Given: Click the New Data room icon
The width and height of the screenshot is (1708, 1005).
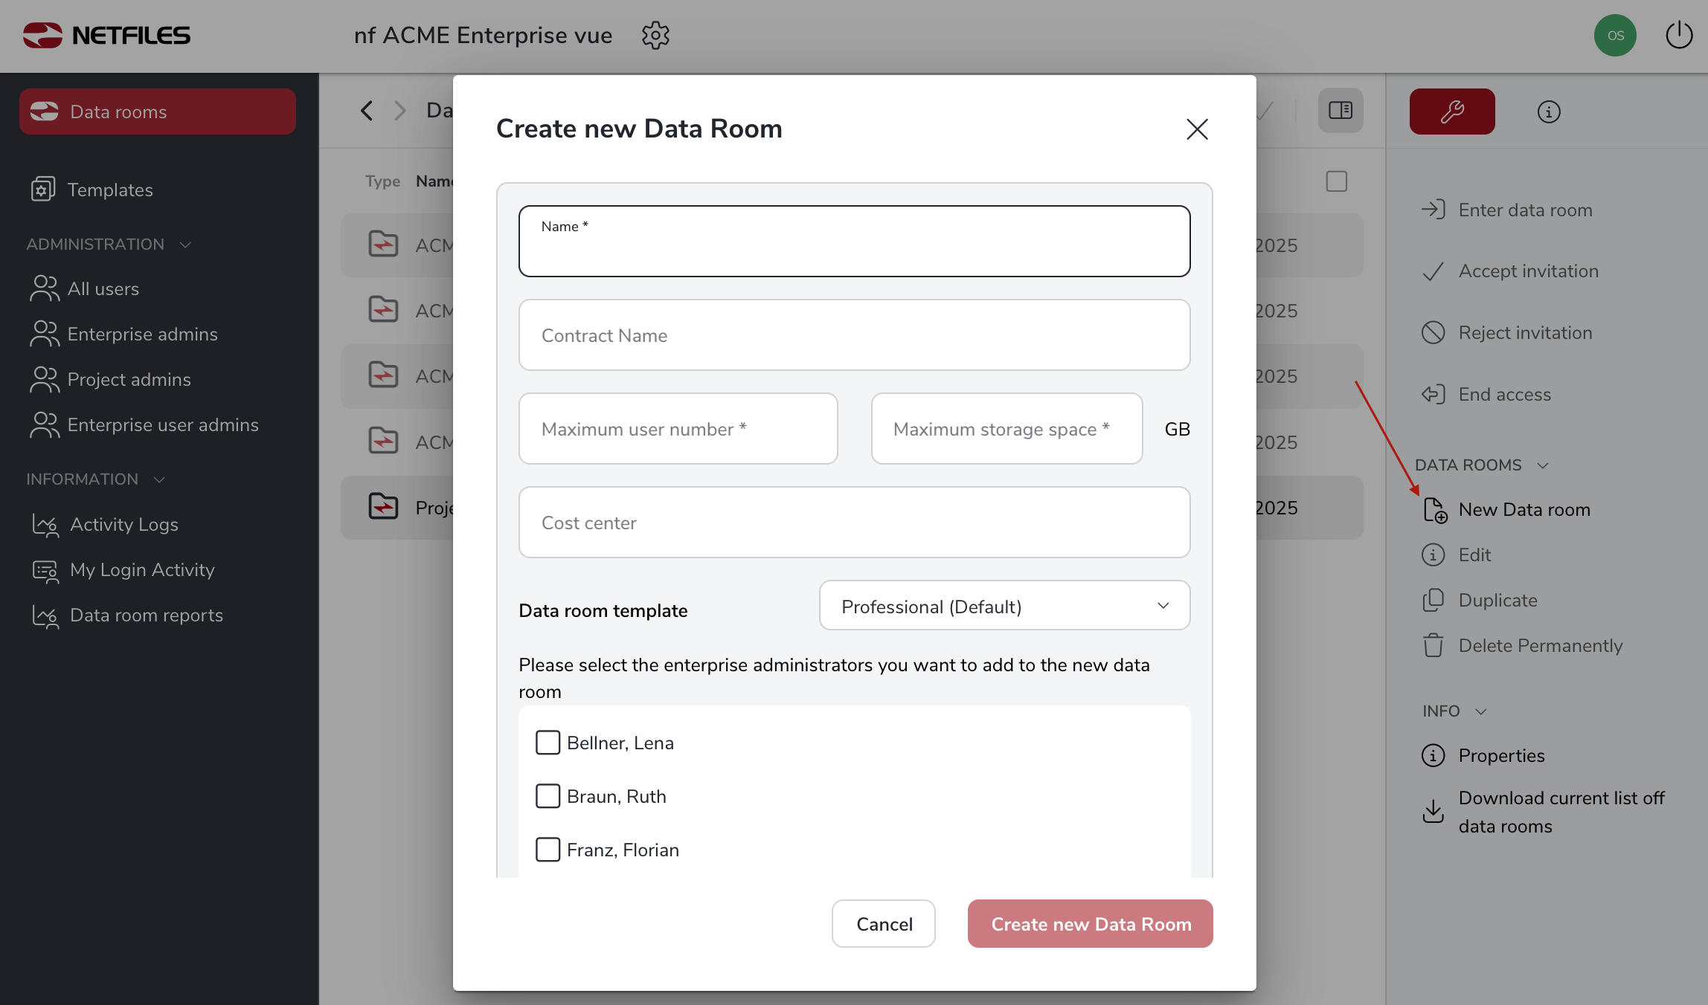Looking at the screenshot, I should 1434,510.
